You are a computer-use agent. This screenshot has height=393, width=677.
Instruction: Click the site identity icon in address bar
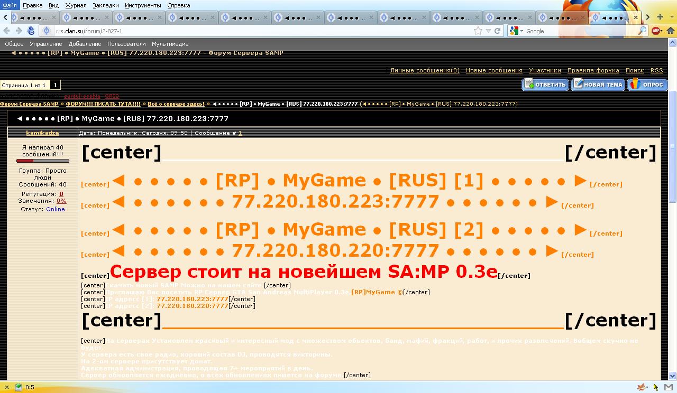tap(47, 31)
